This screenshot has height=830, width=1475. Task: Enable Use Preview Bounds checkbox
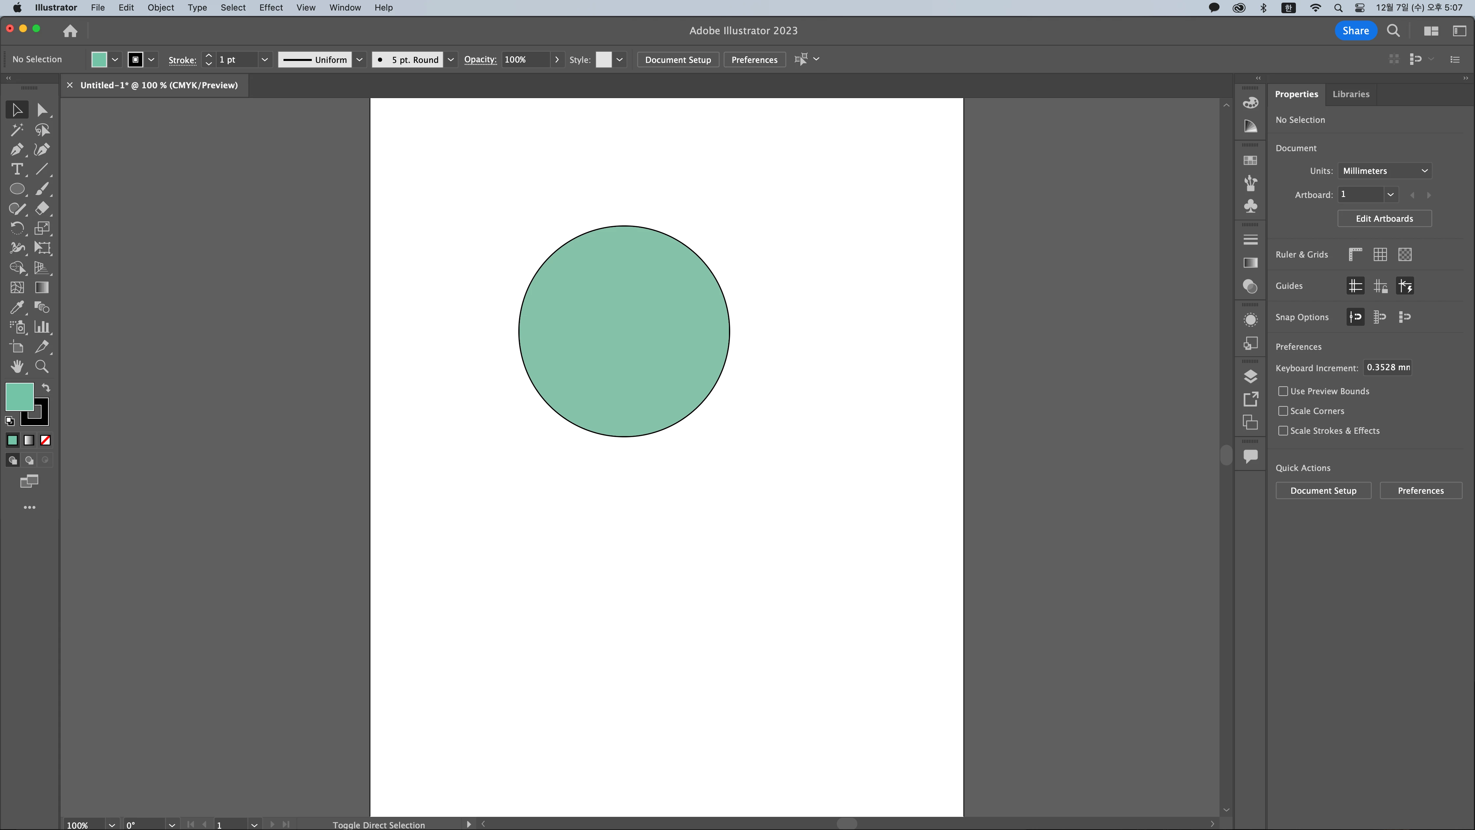coord(1283,391)
